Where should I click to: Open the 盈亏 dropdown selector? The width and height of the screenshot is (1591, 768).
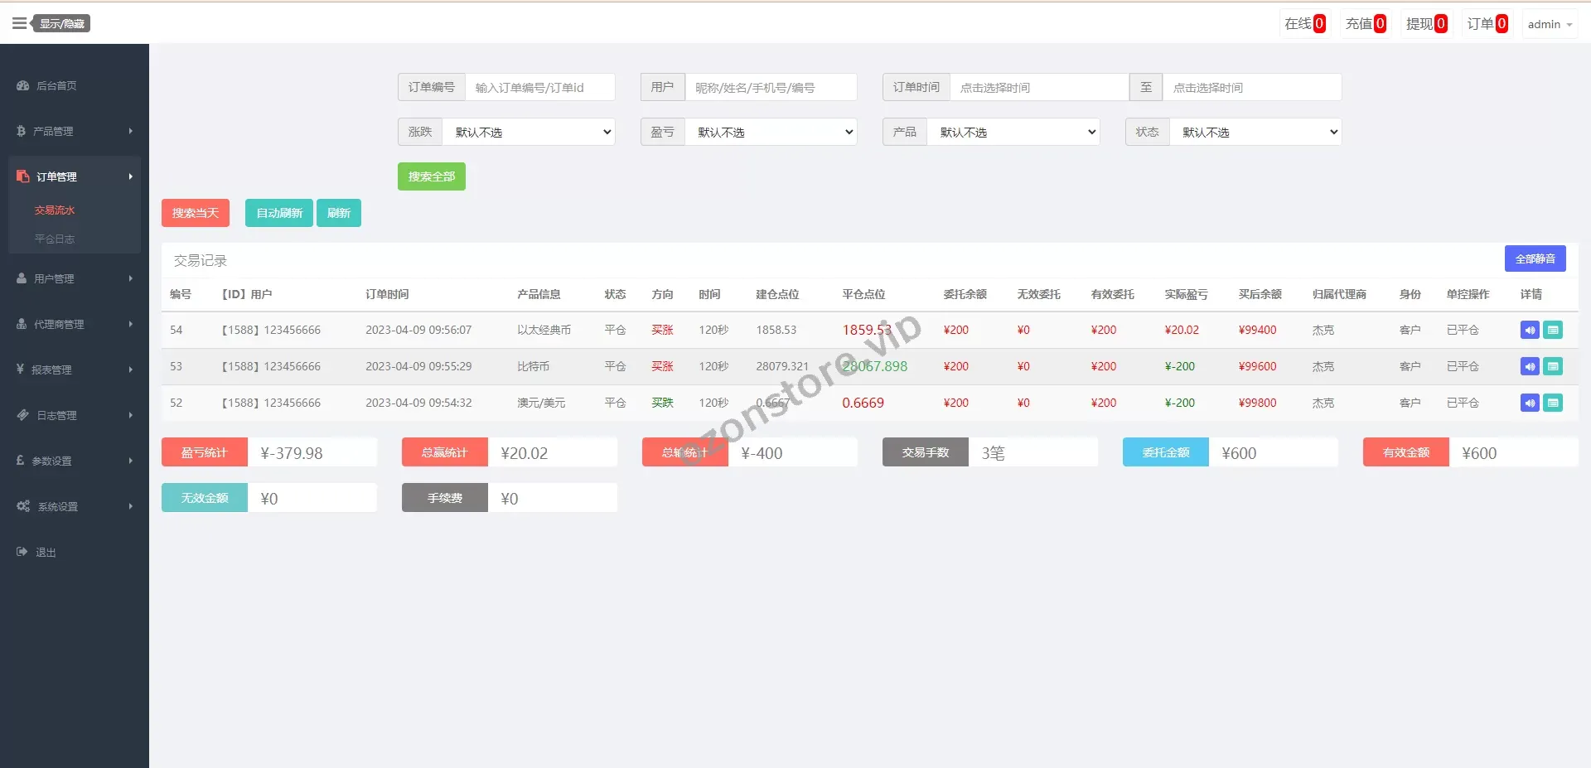point(771,132)
